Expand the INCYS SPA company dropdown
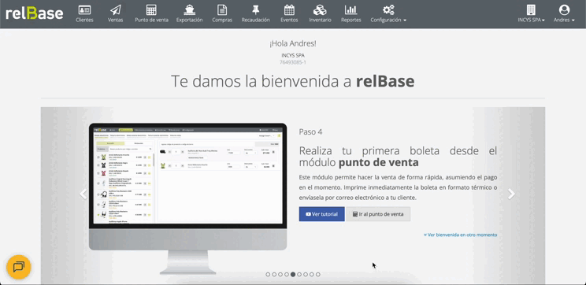586x285 pixels. coord(531,20)
